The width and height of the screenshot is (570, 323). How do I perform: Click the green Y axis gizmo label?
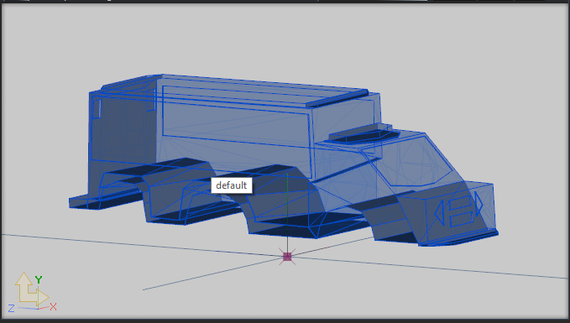pos(39,279)
